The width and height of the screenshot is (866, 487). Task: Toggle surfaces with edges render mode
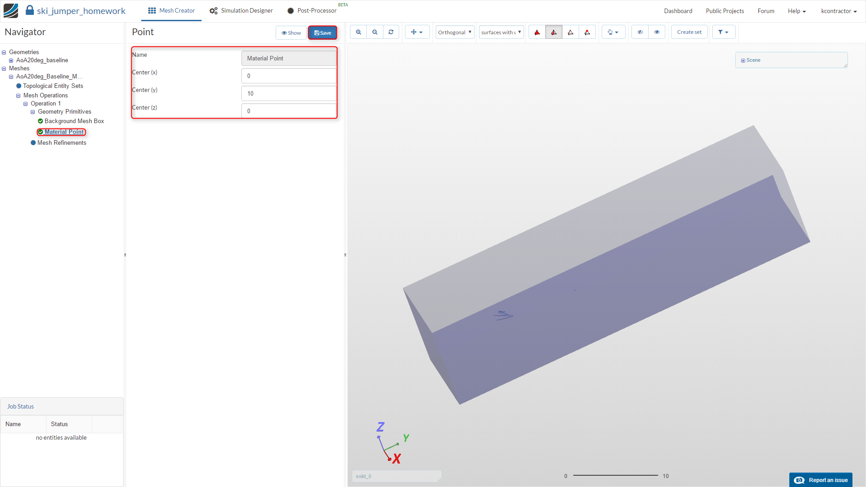(554, 32)
